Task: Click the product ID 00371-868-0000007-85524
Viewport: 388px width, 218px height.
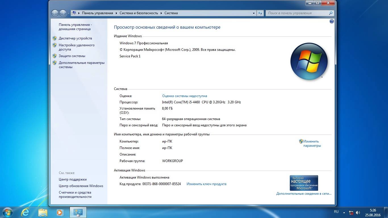Action: point(162,184)
